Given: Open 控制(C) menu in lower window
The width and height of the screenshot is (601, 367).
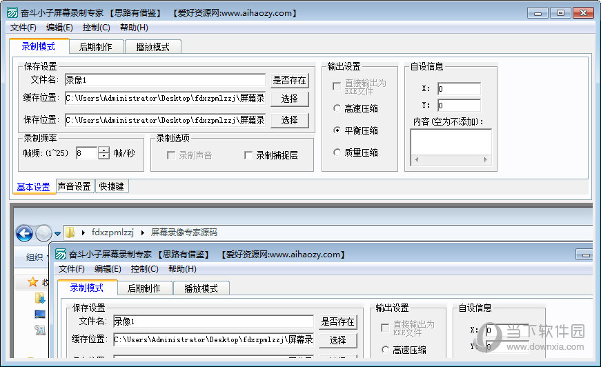Looking at the screenshot, I should pos(144,269).
